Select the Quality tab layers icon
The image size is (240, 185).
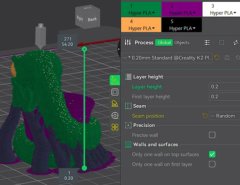click(115, 80)
